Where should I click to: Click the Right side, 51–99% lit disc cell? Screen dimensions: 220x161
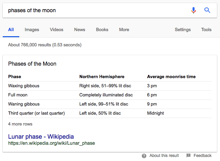(x=105, y=86)
